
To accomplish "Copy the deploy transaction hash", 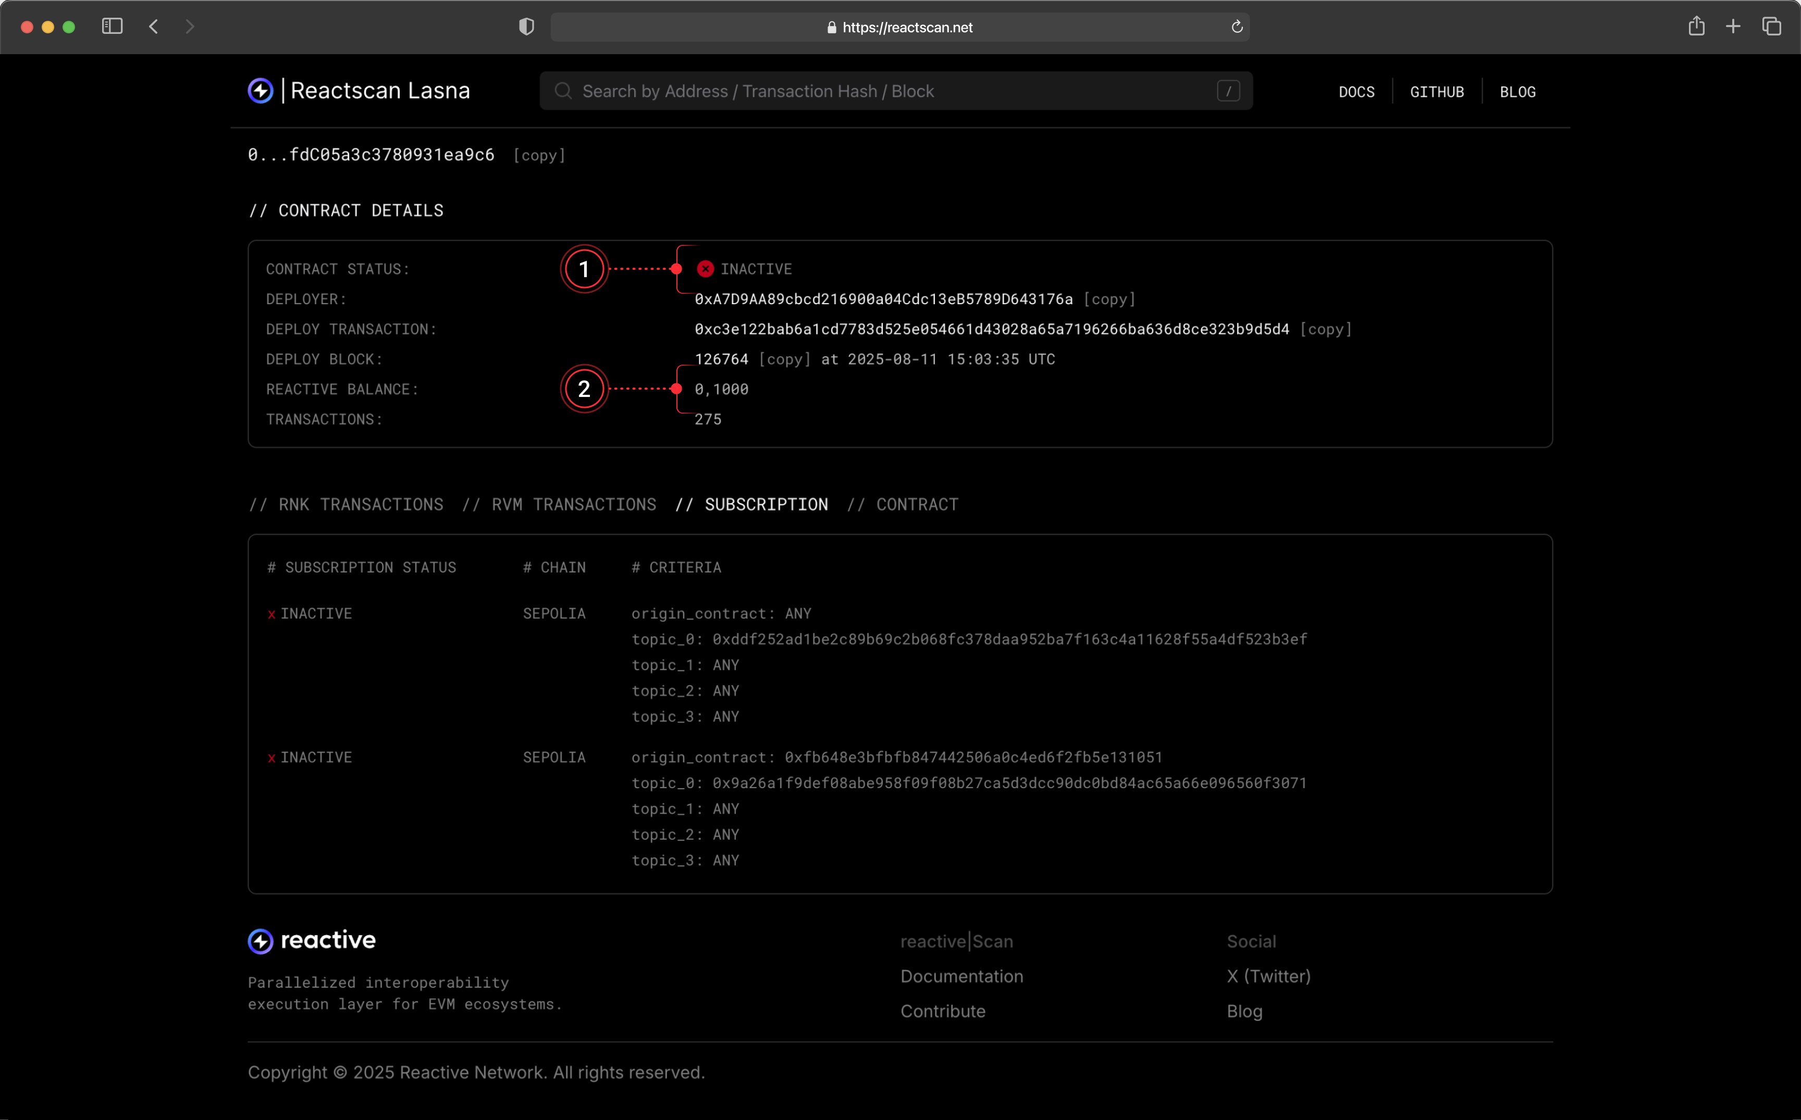I will 1325,329.
